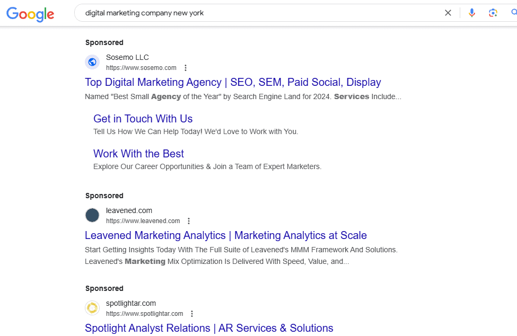
Task: Click the spotlightar.com yellow ring favicon
Action: [x=92, y=308]
